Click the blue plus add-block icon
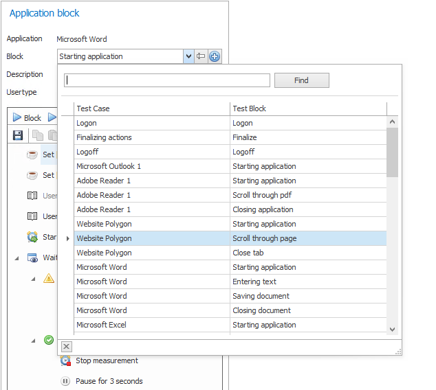Screen dimensions: 436x390 point(215,56)
